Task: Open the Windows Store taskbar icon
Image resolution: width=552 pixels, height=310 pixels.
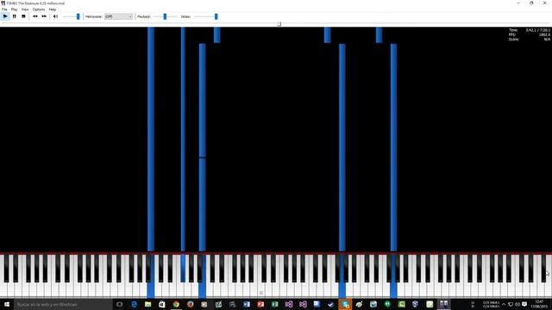Action: tap(162, 304)
